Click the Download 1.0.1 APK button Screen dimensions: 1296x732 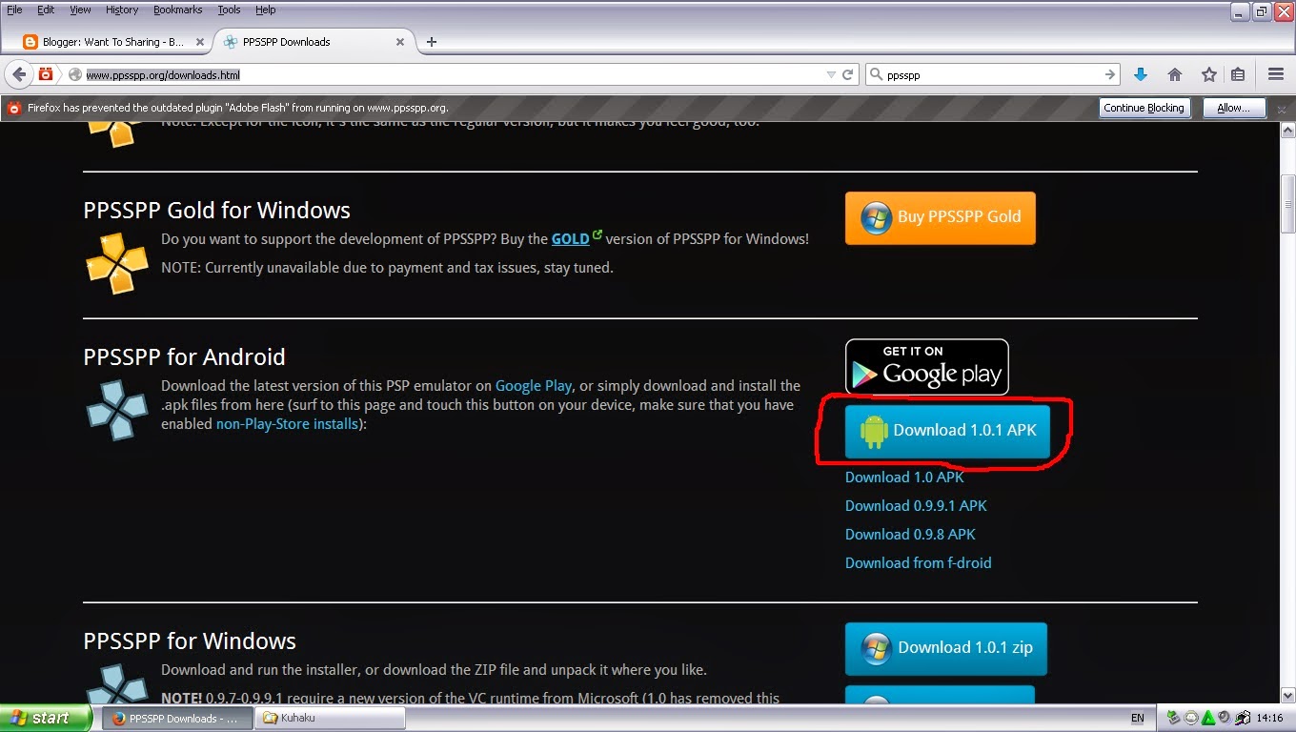click(x=947, y=431)
